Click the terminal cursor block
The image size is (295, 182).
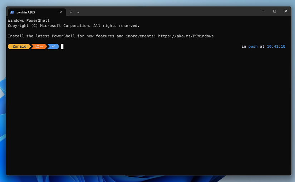(x=62, y=47)
